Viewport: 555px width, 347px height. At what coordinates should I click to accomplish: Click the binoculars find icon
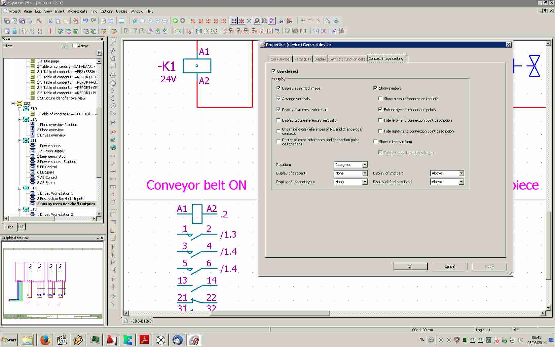point(282,21)
